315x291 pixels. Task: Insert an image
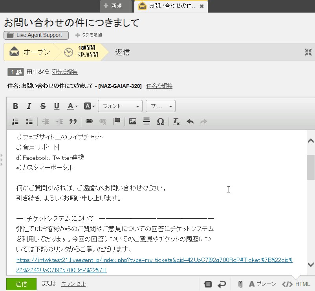133,121
